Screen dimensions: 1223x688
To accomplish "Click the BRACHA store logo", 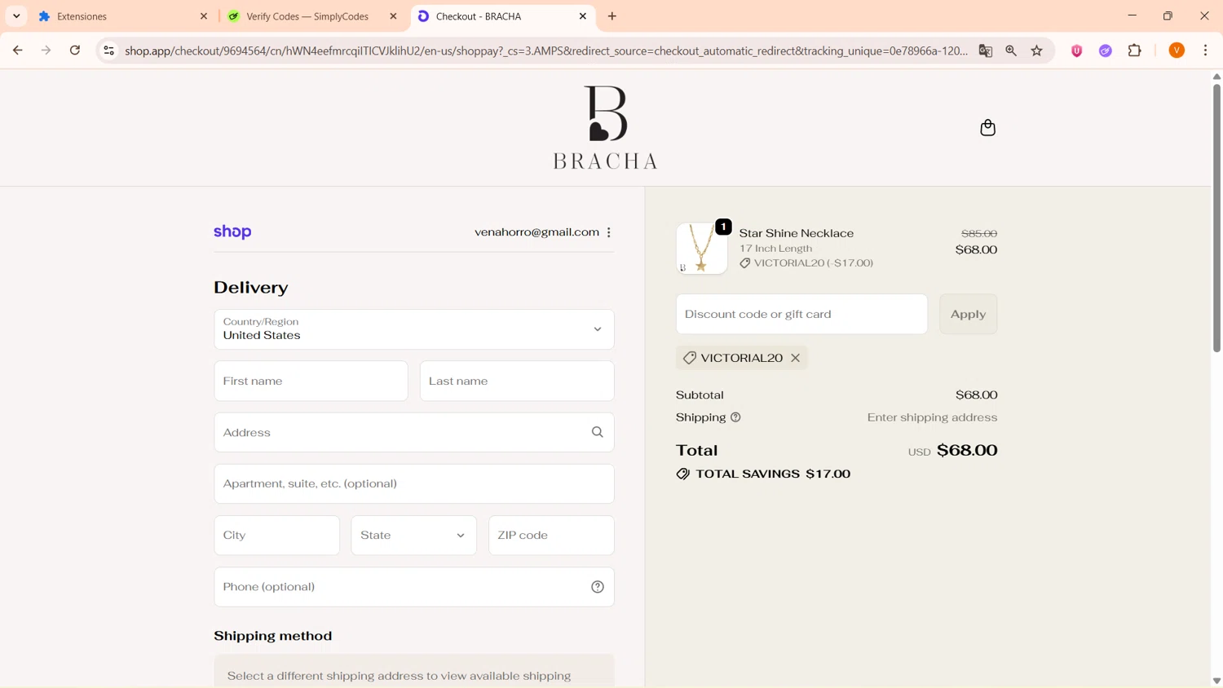I will coord(605,127).
